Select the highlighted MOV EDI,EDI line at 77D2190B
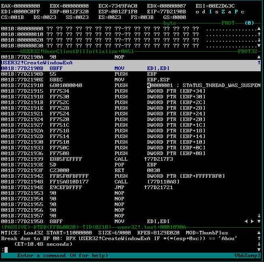The height and width of the screenshot is (262, 264). [131, 68]
